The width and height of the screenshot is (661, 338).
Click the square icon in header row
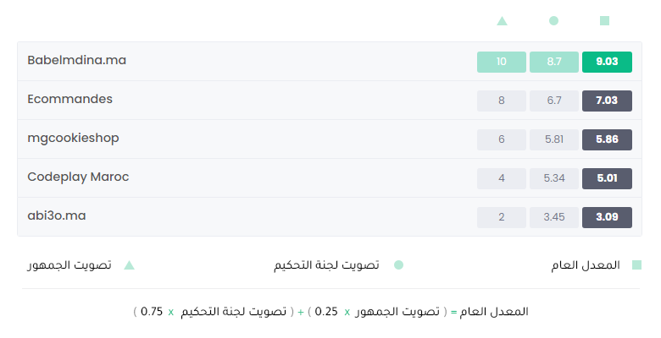point(604,20)
